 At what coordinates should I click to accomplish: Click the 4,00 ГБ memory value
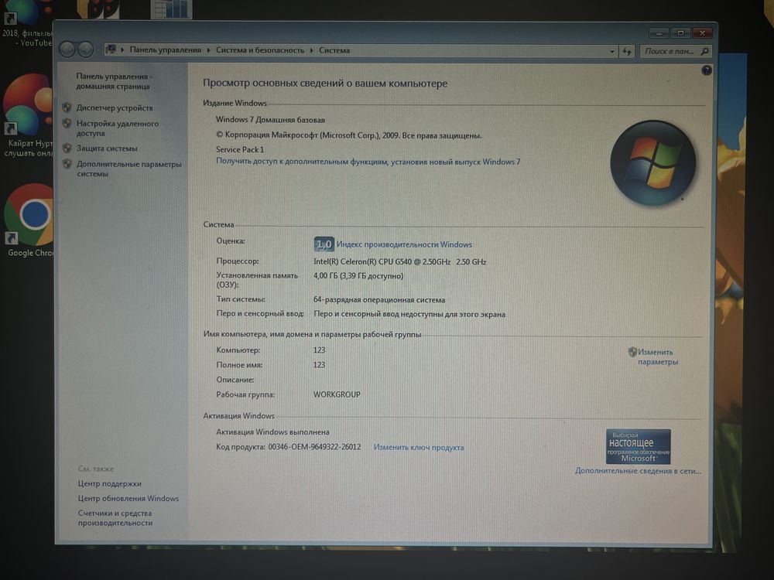tap(358, 276)
